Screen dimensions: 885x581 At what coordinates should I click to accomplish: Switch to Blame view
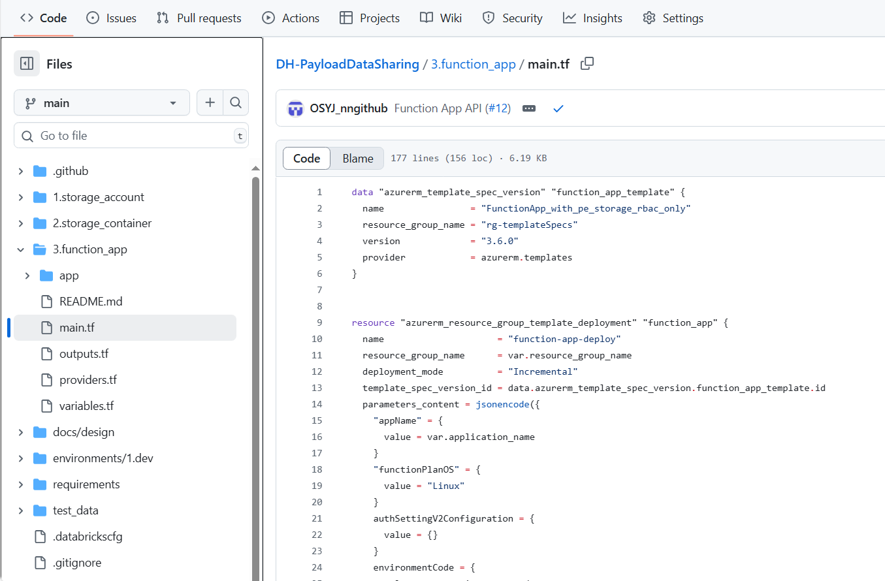click(x=358, y=158)
